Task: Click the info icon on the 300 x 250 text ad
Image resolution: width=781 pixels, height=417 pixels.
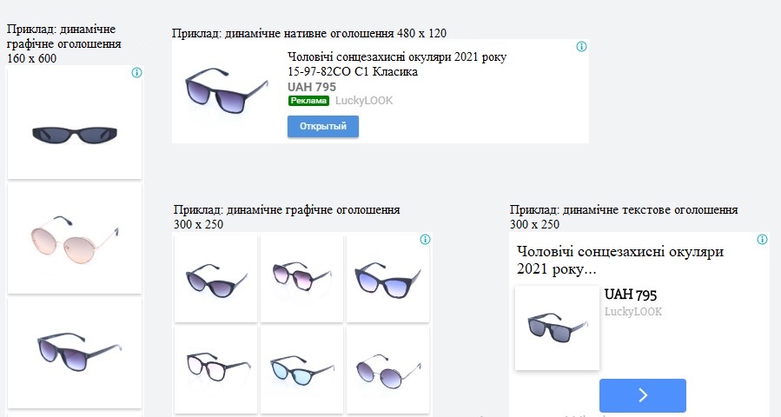Action: 762,239
